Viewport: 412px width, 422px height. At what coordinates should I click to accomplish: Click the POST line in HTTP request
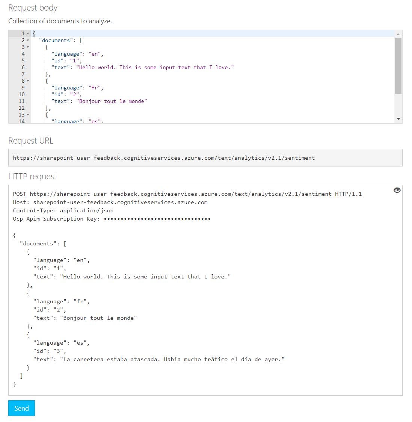coord(187,194)
